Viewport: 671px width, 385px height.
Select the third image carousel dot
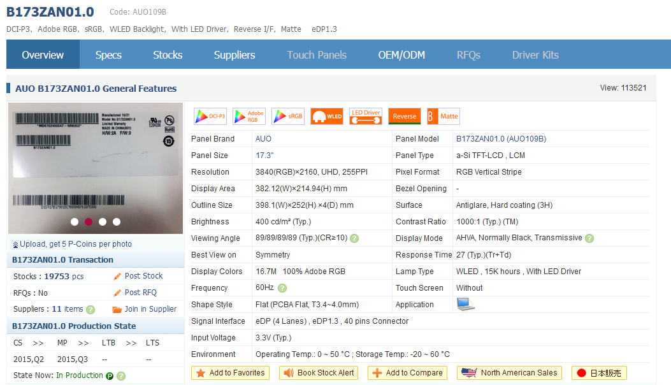(103, 222)
